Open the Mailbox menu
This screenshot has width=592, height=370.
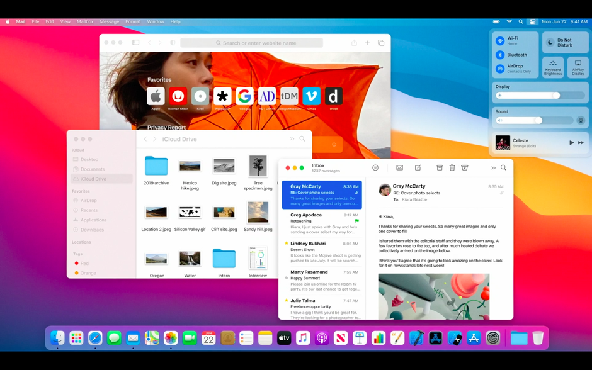[84, 21]
